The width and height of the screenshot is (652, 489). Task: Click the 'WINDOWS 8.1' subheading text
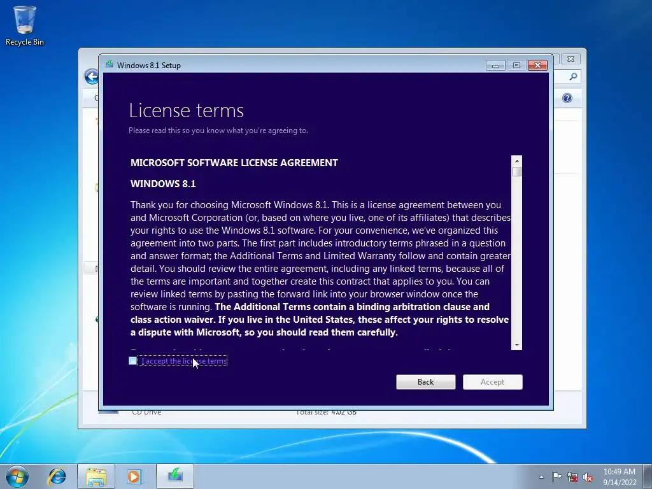[x=163, y=184]
